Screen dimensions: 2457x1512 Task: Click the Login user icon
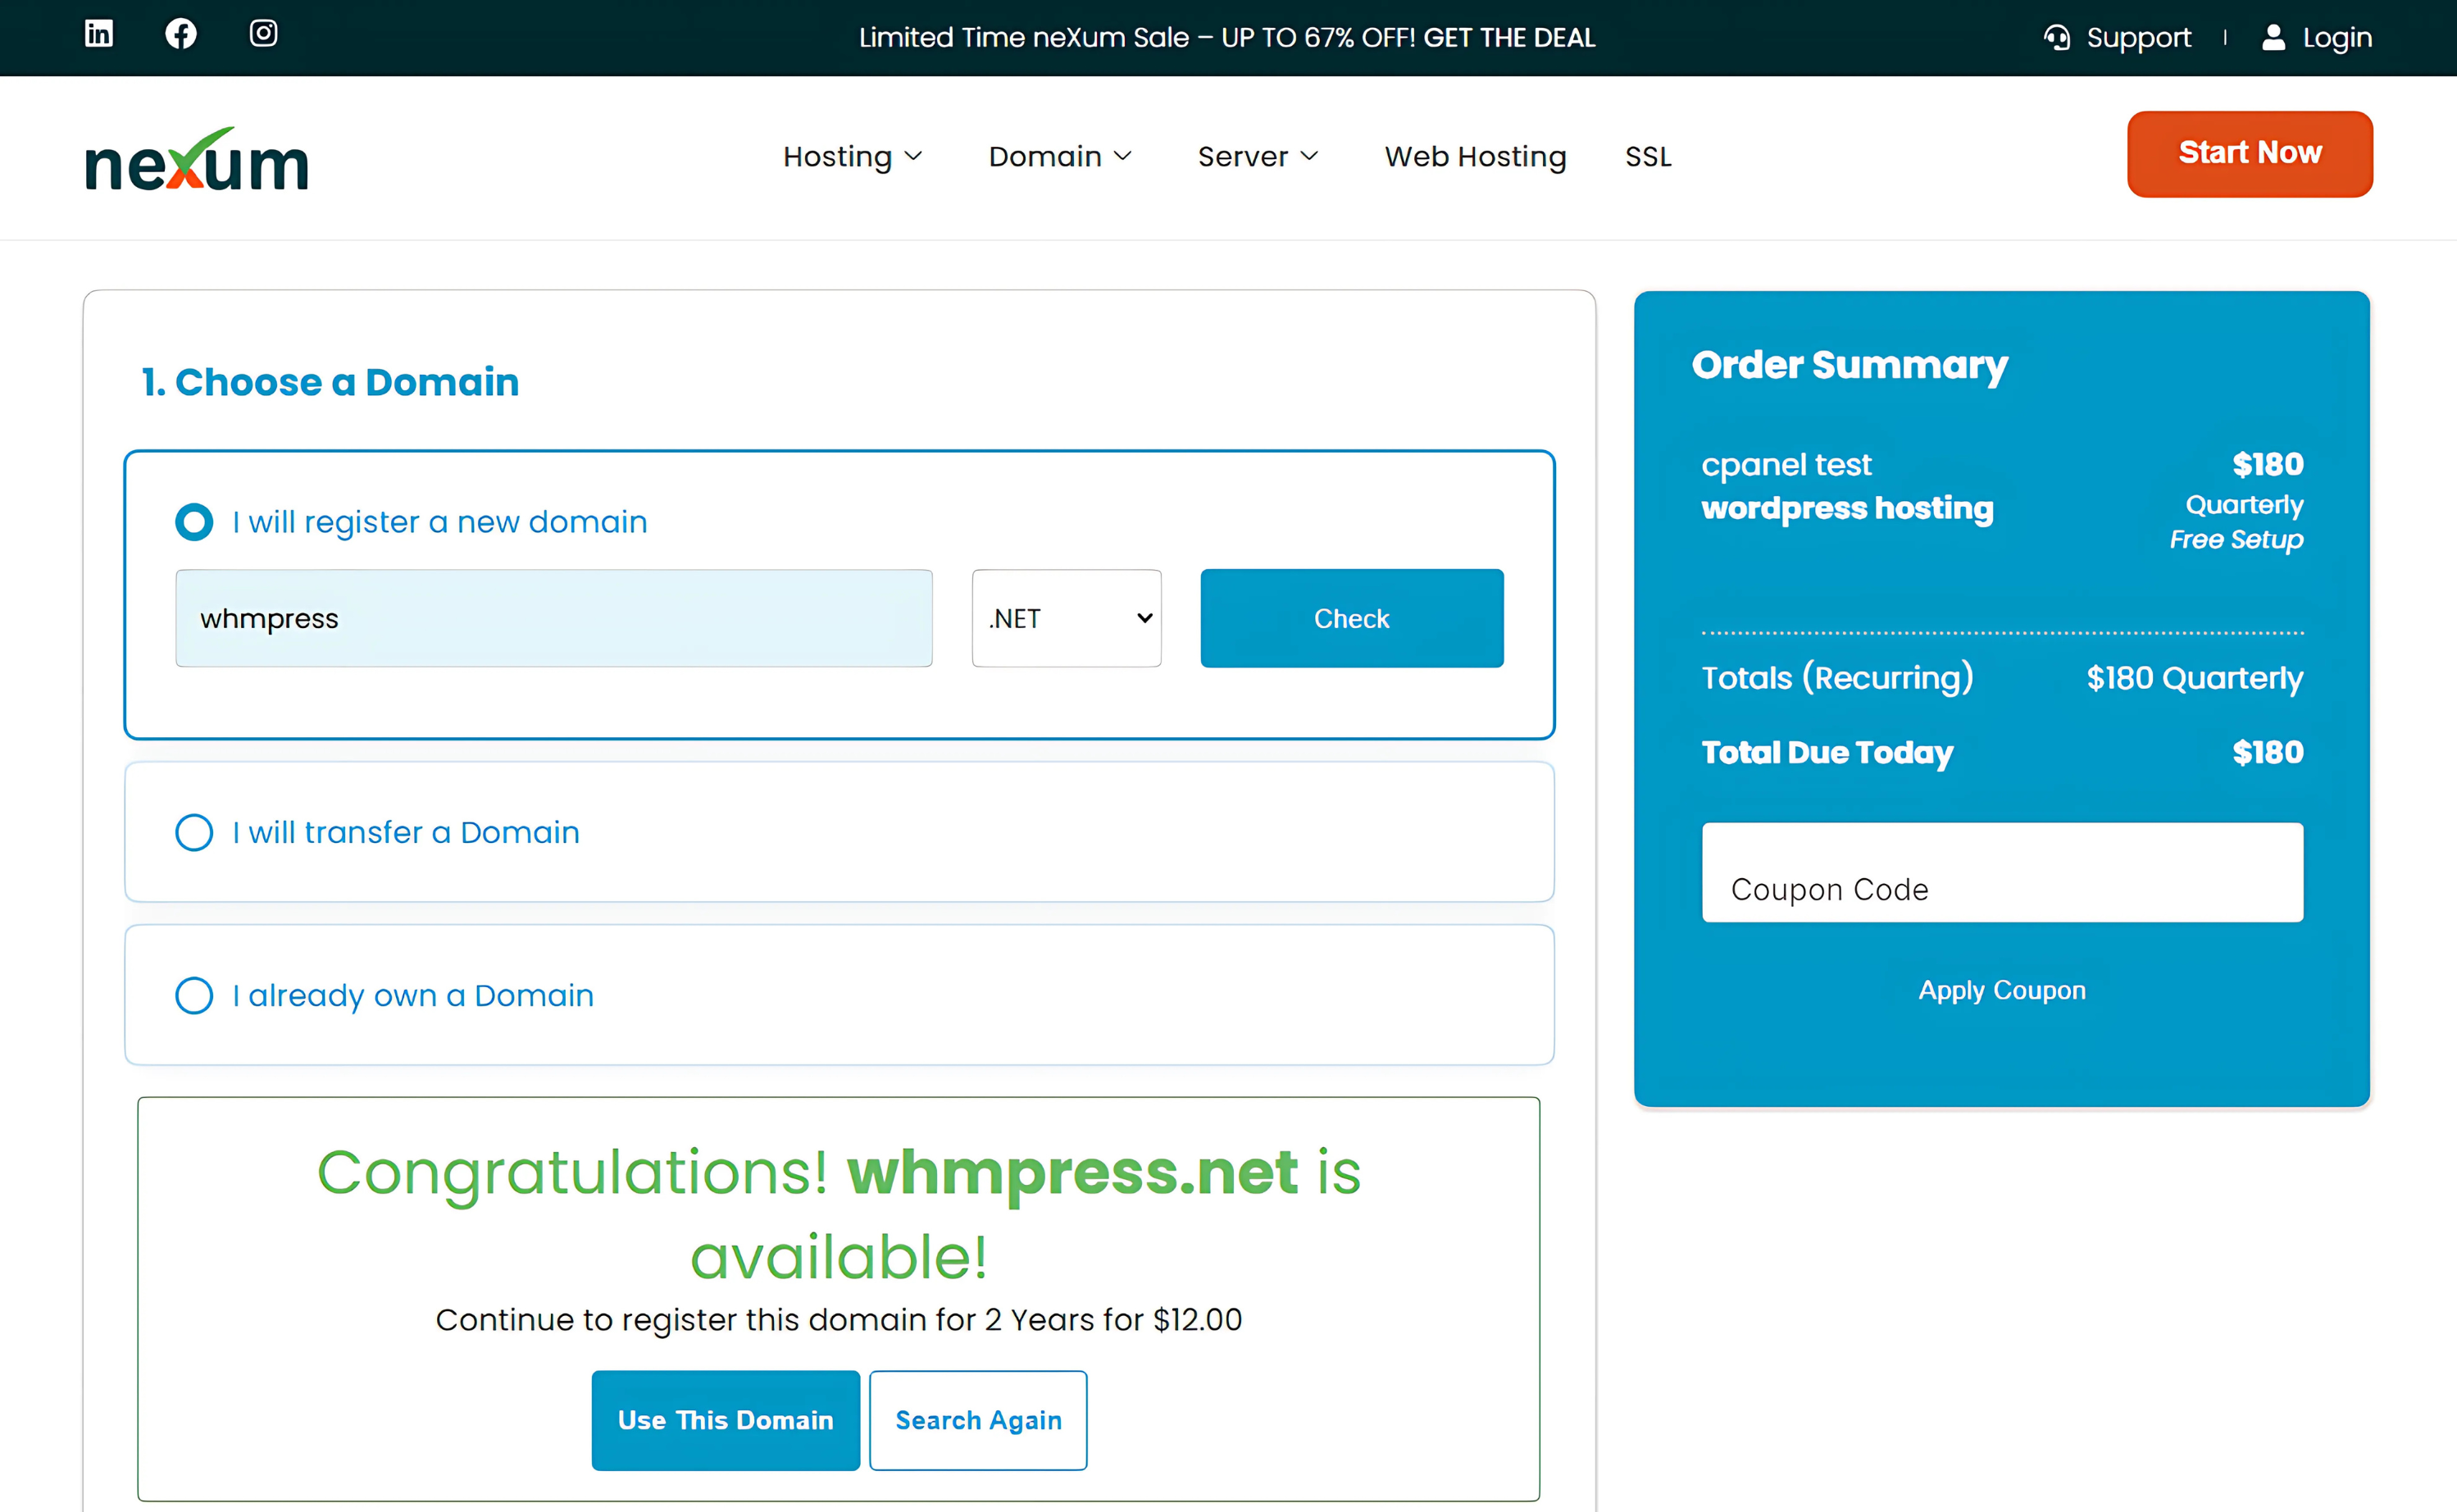point(2273,38)
